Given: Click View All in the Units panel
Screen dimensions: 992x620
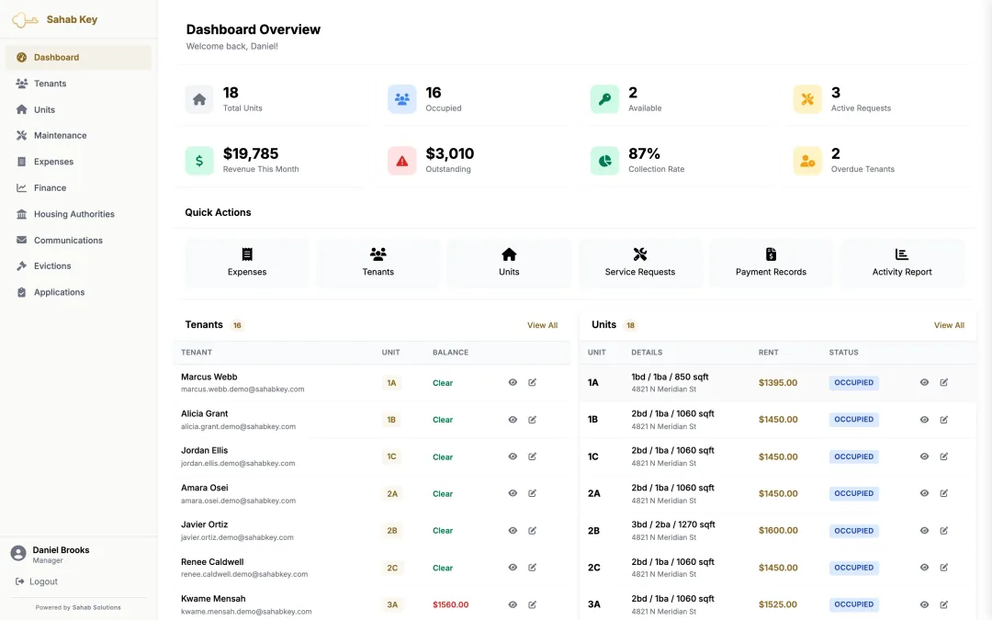Looking at the screenshot, I should [x=949, y=325].
